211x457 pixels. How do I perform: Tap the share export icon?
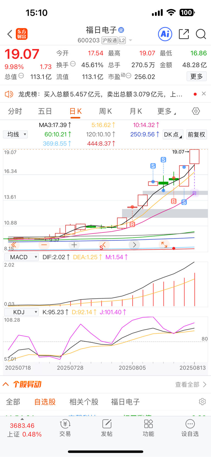click(184, 34)
